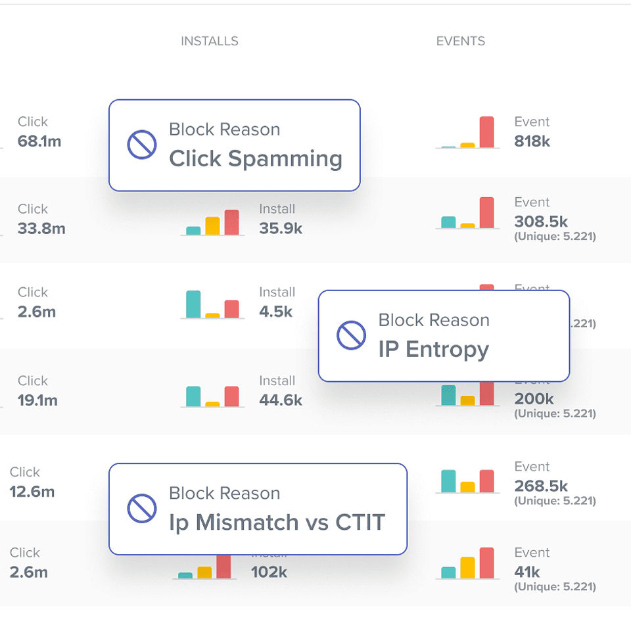Image resolution: width=631 pixels, height=631 pixels.
Task: Select the 12.6m click value
Action: pos(32,492)
